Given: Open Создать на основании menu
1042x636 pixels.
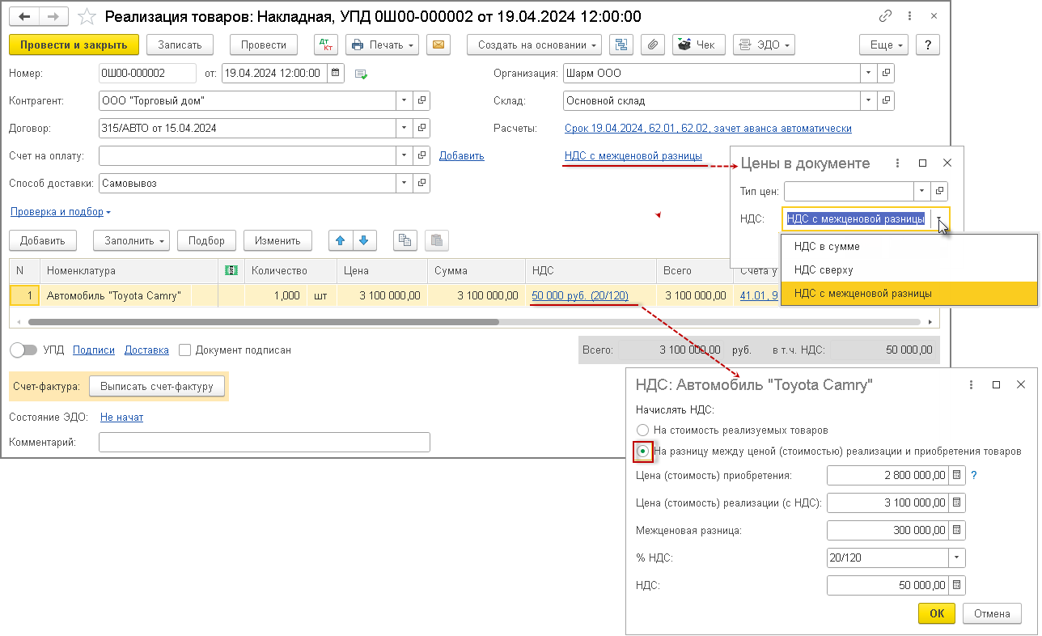Looking at the screenshot, I should pos(535,45).
